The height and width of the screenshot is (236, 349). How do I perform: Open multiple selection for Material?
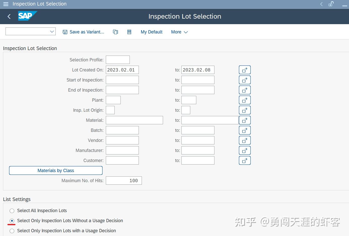[244, 120]
